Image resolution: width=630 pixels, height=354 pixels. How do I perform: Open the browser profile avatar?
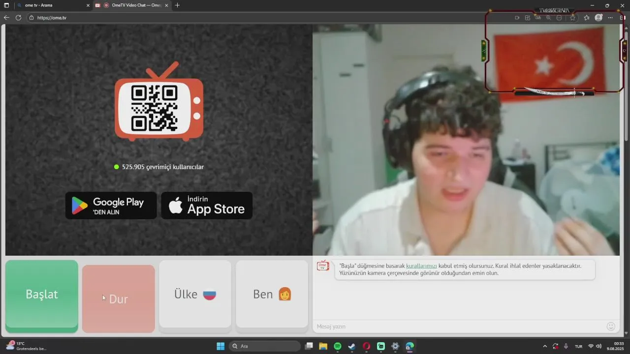pyautogui.click(x=598, y=18)
